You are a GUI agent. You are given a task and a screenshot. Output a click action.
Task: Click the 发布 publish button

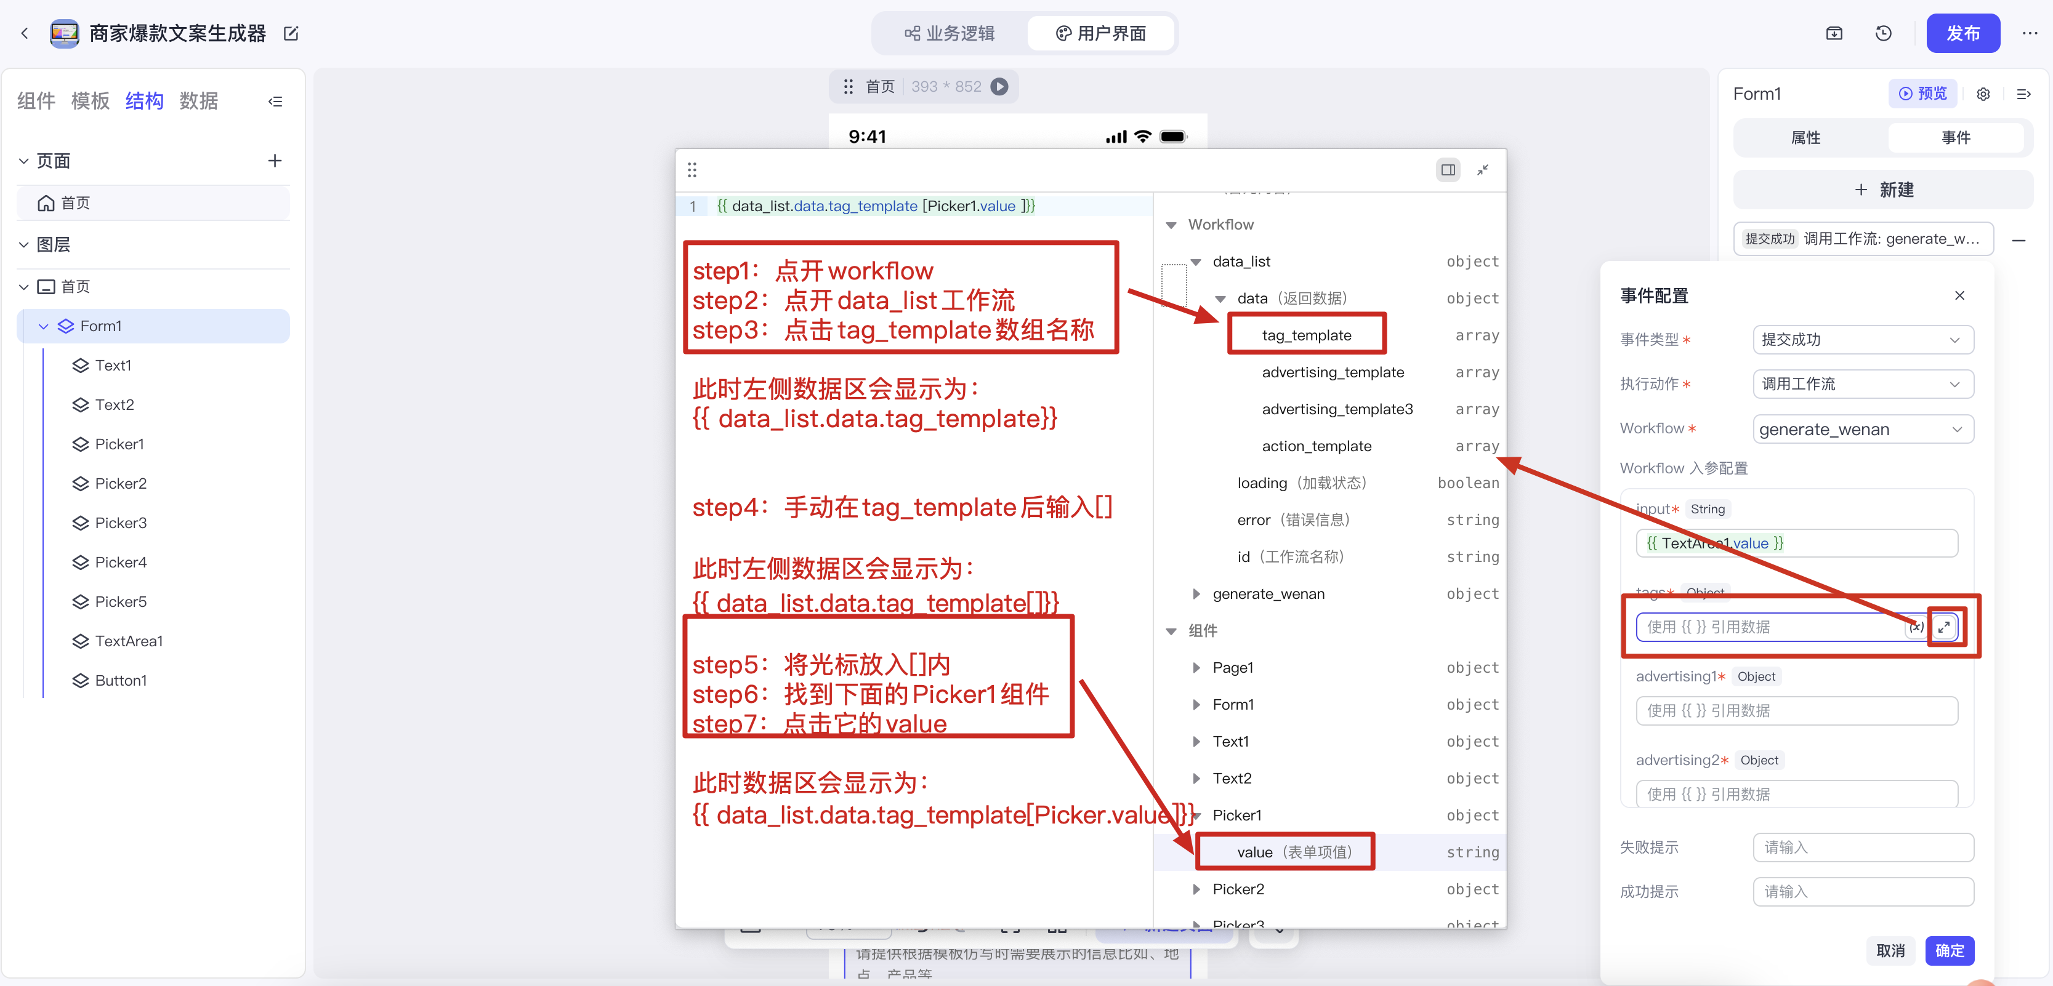click(1962, 33)
